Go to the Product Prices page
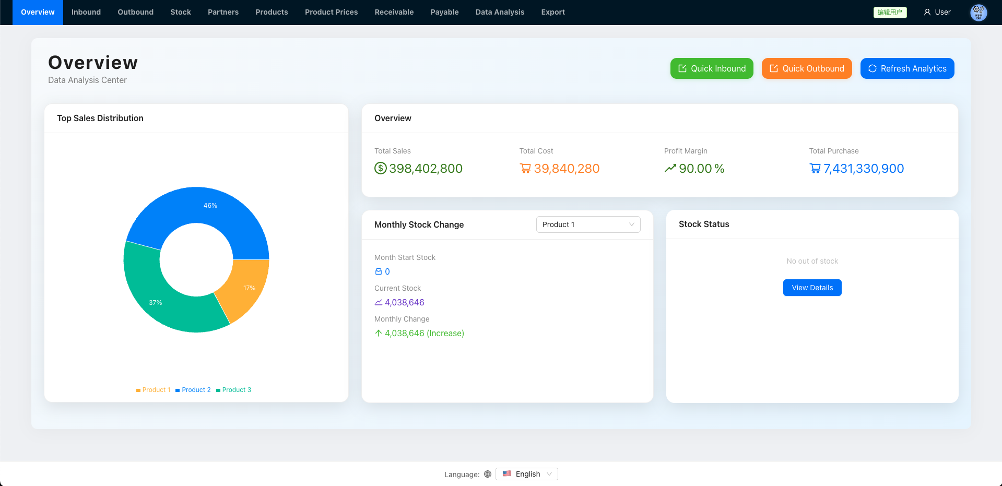1002x486 pixels. pyautogui.click(x=331, y=12)
